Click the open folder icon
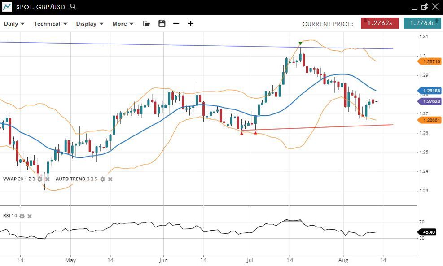Image resolution: width=443 pixels, height=266 pixels. [x=147, y=23]
